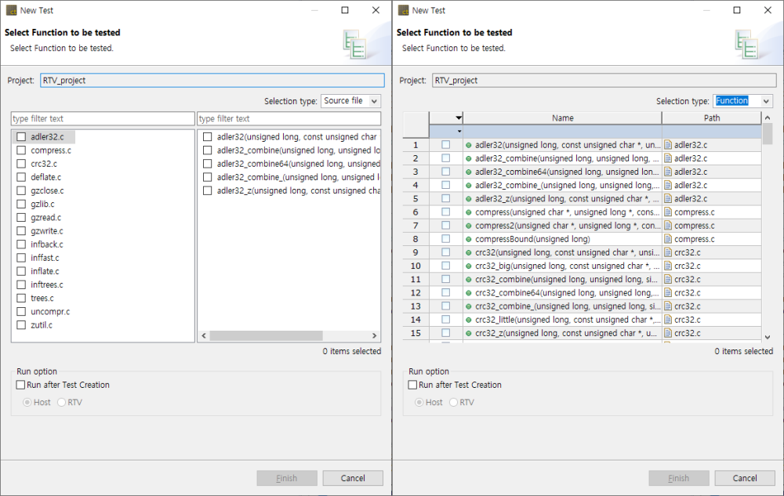Check row 1 adler32 checkbox in table

pyautogui.click(x=445, y=144)
